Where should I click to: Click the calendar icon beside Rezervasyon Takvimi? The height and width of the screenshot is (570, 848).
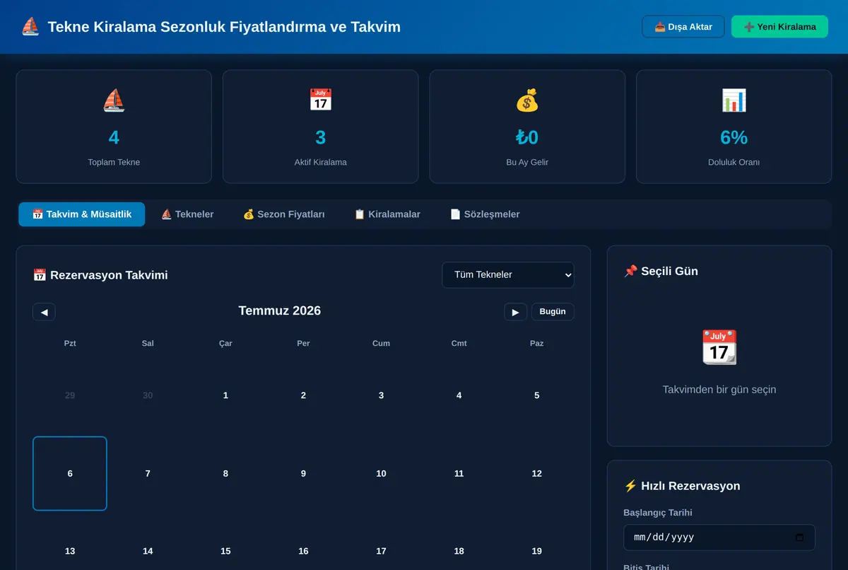(x=40, y=275)
